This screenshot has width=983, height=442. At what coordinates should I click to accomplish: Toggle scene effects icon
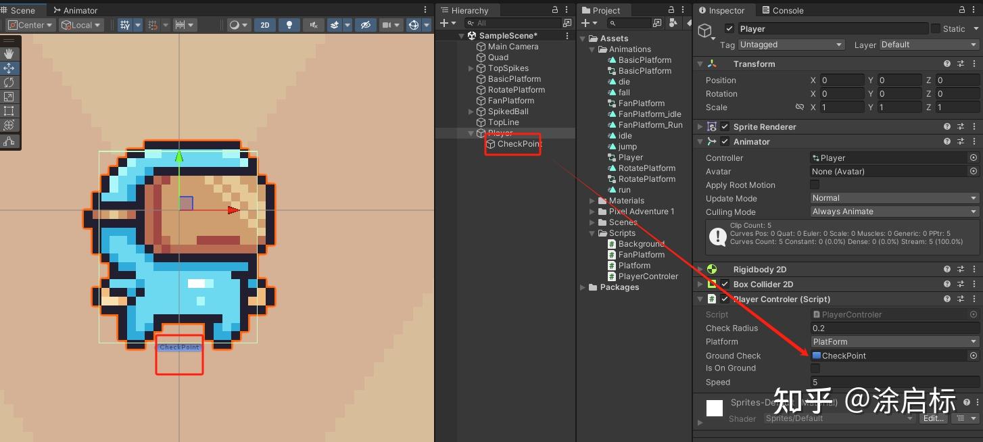pyautogui.click(x=335, y=25)
